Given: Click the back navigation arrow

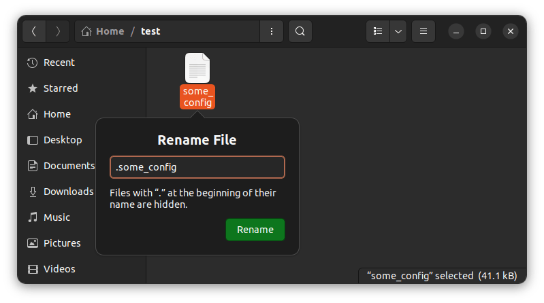Looking at the screenshot, I should (x=35, y=31).
